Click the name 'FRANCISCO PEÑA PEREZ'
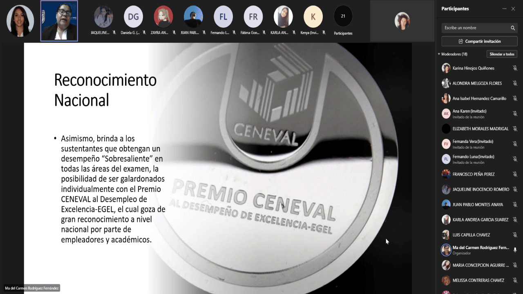523x294 pixels. tap(474, 174)
